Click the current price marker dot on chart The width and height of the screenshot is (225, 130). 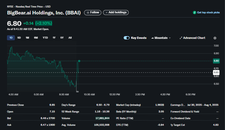pyautogui.click(x=79, y=61)
